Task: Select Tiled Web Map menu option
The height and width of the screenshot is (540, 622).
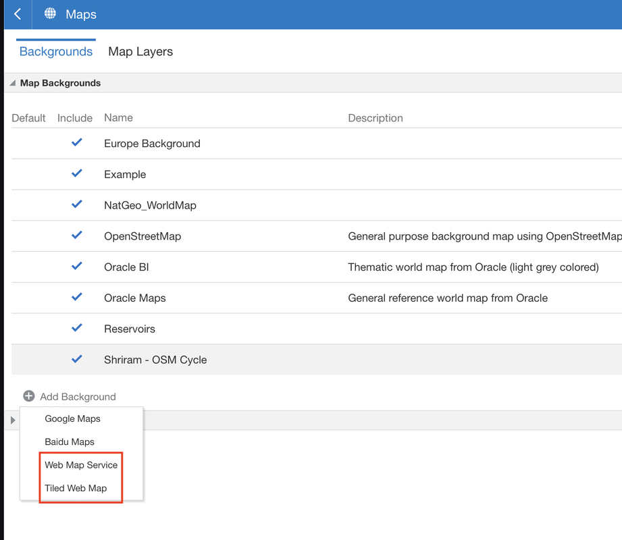Action: [76, 488]
